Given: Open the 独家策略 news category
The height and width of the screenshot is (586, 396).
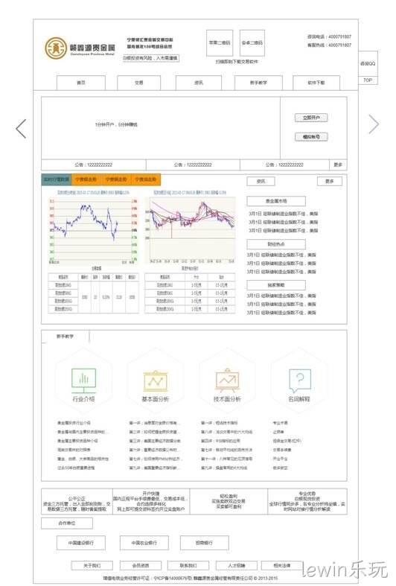Looking at the screenshot, I should tap(276, 285).
